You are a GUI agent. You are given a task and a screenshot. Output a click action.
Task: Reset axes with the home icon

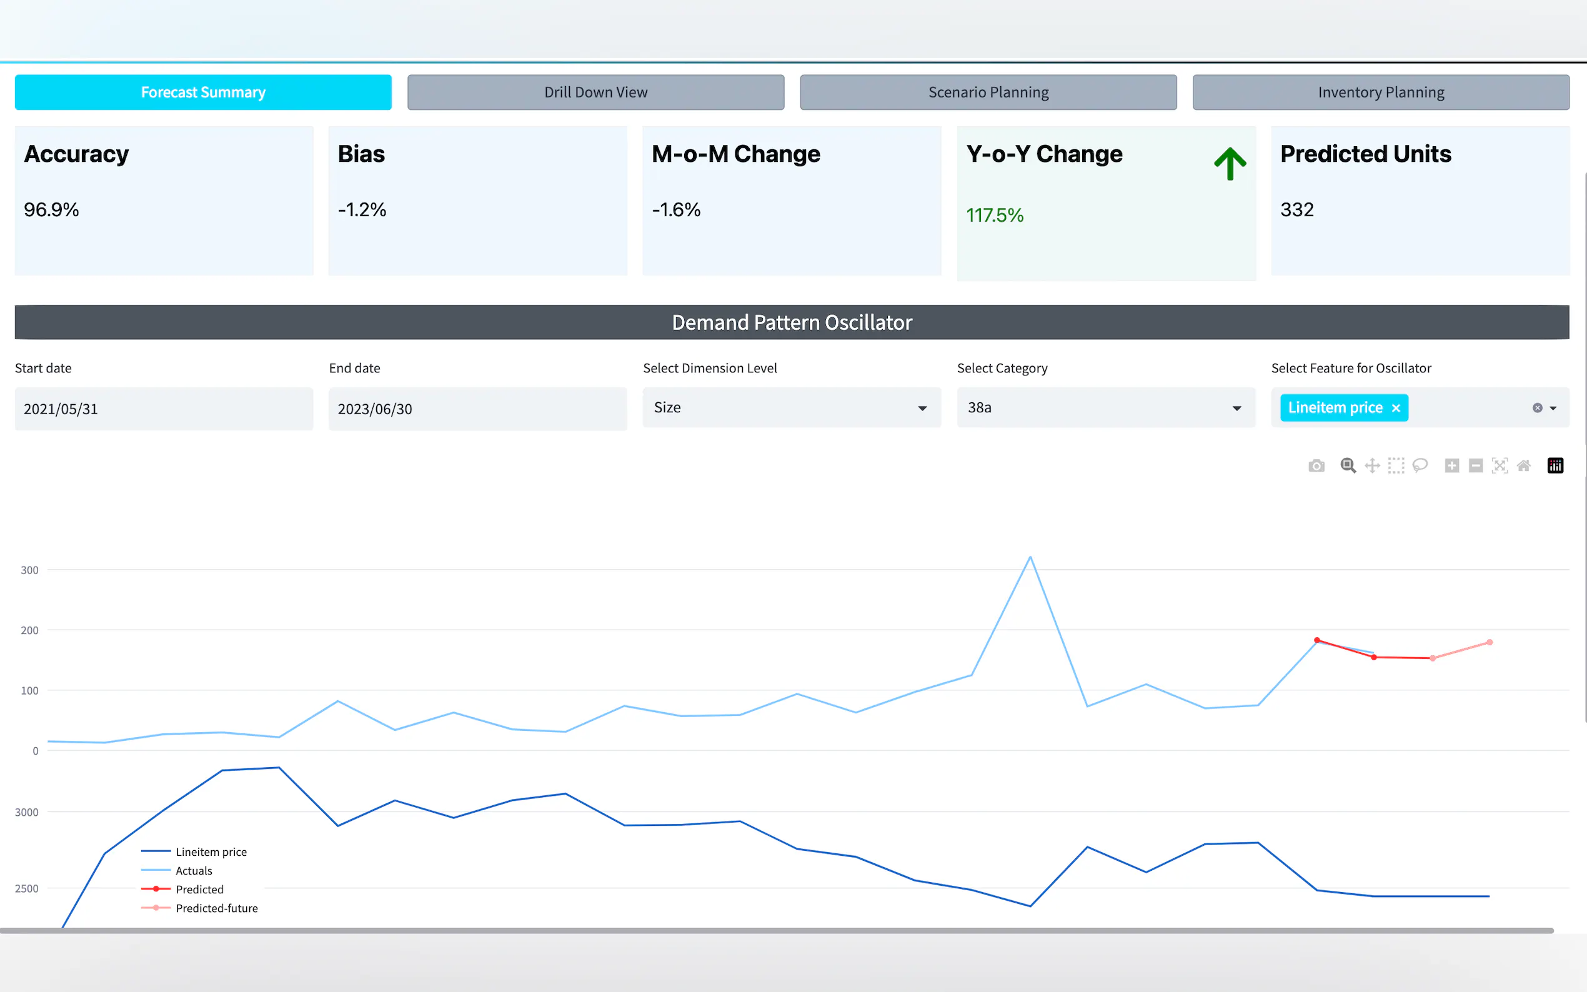click(x=1523, y=466)
